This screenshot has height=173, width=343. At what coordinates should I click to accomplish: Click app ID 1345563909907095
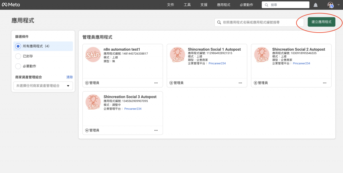pos(135,101)
